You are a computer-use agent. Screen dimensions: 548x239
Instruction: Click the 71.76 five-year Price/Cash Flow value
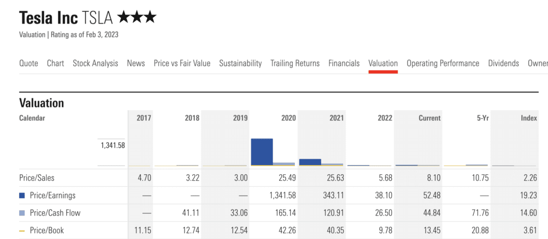480,213
